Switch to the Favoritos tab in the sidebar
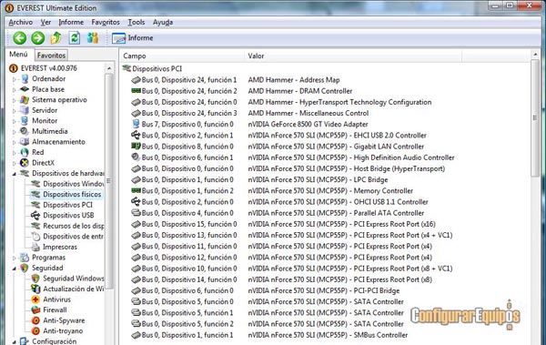 pos(51,55)
